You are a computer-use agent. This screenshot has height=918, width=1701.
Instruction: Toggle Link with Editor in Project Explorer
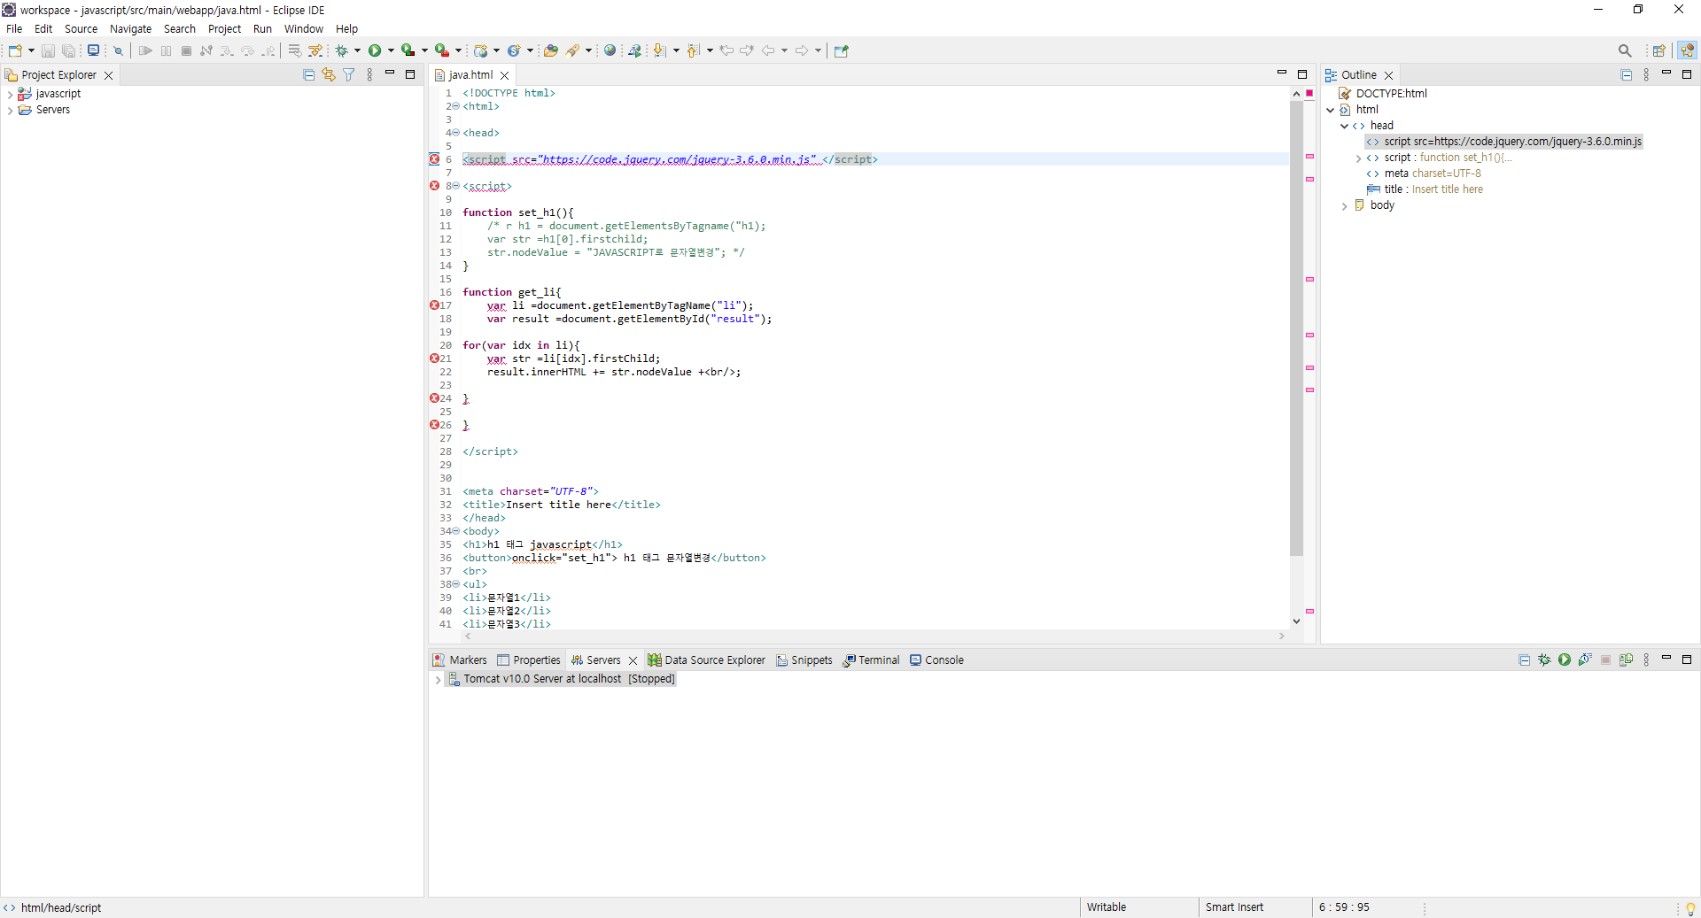329,75
